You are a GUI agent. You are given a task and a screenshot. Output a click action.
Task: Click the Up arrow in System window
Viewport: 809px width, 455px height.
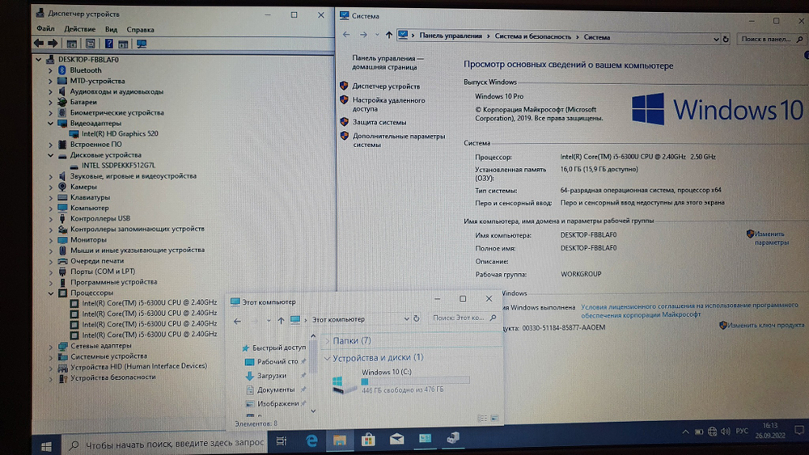[388, 35]
